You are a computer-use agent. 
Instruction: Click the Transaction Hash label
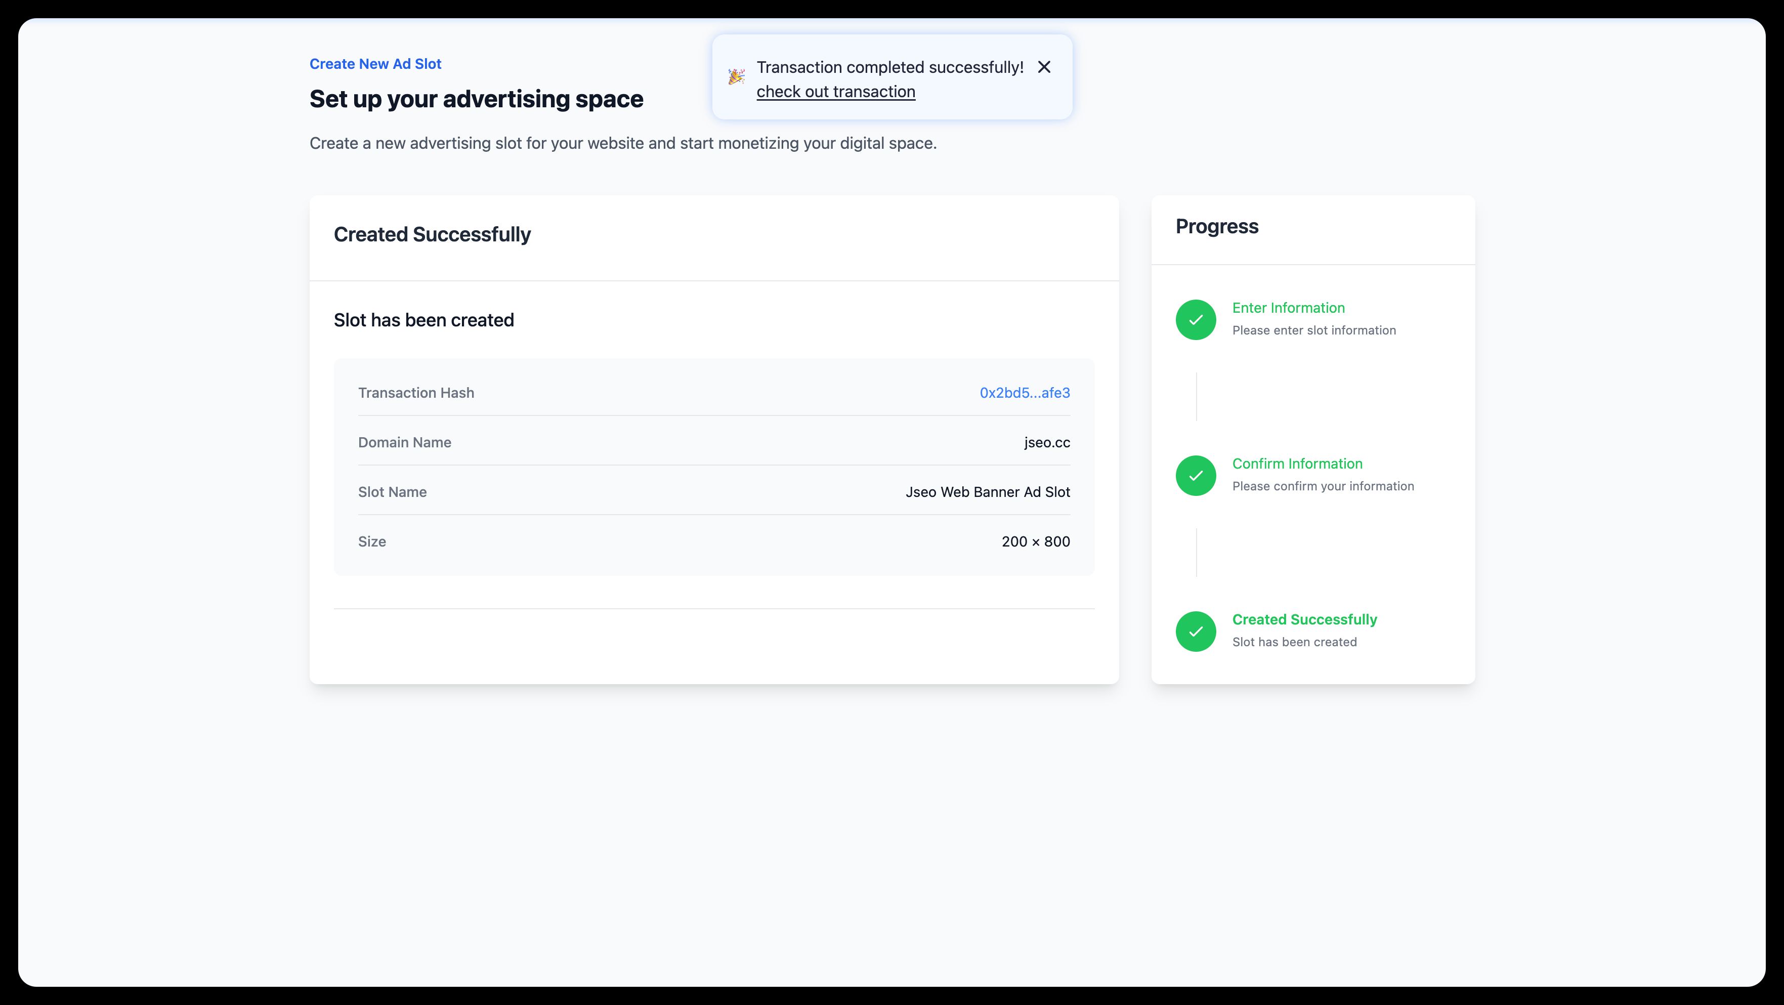pyautogui.click(x=416, y=393)
